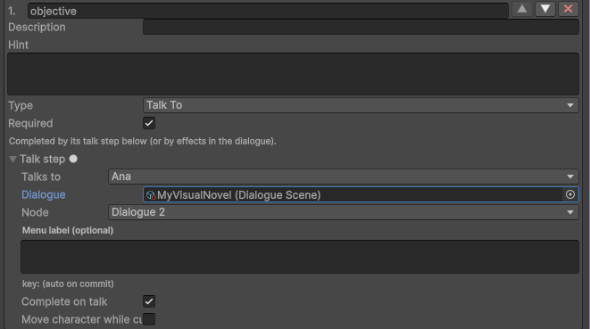Delete objective 1 with the red X
Screen dimensions: 590x329
coord(569,9)
